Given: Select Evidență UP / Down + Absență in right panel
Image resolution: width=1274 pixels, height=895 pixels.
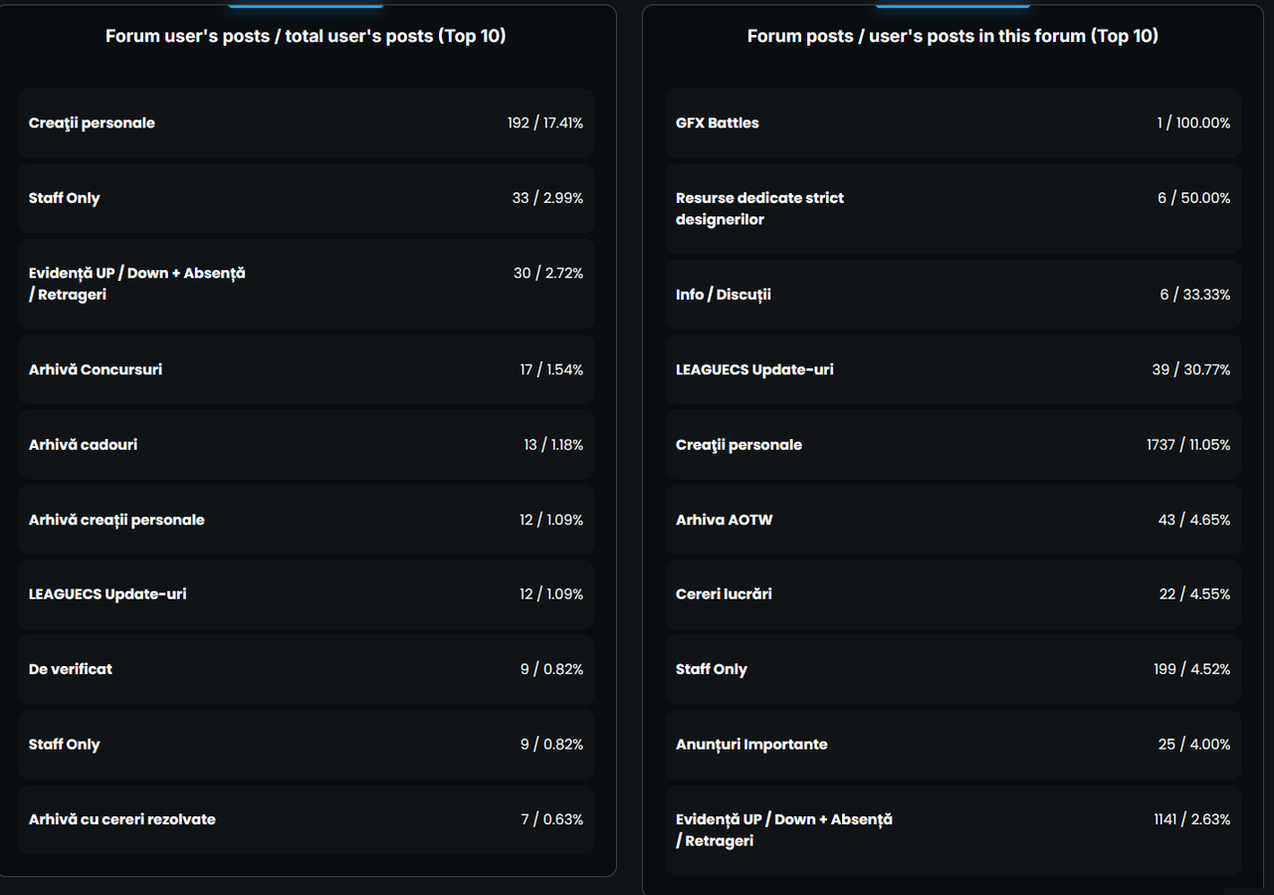Looking at the screenshot, I should [x=784, y=830].
